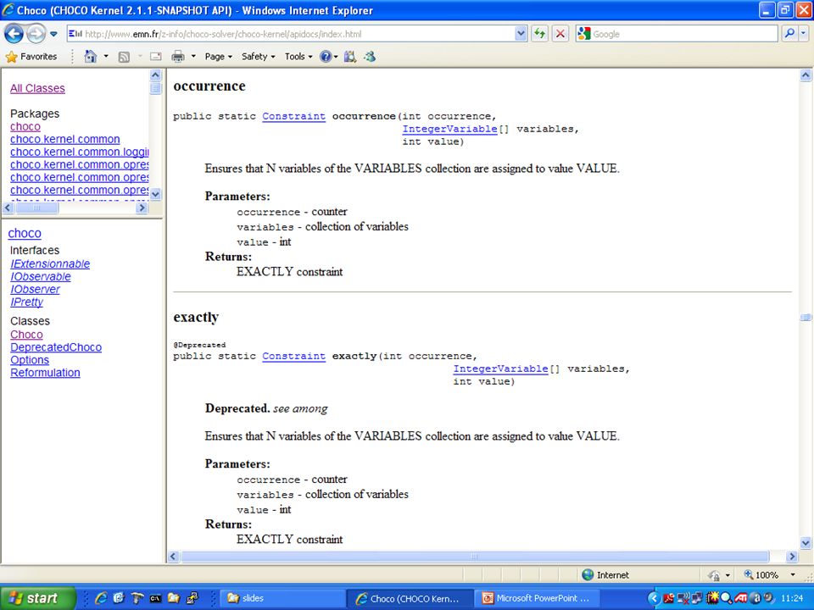Click the Constraint link in the occurrence signature

[294, 116]
